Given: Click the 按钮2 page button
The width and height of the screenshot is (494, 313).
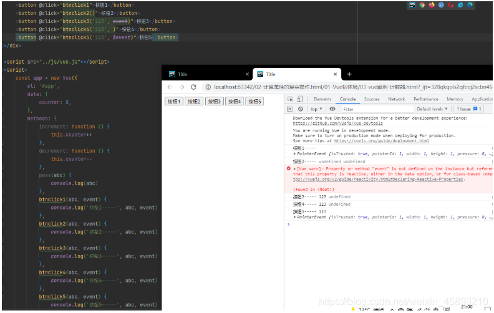Looking at the screenshot, I should click(x=194, y=102).
